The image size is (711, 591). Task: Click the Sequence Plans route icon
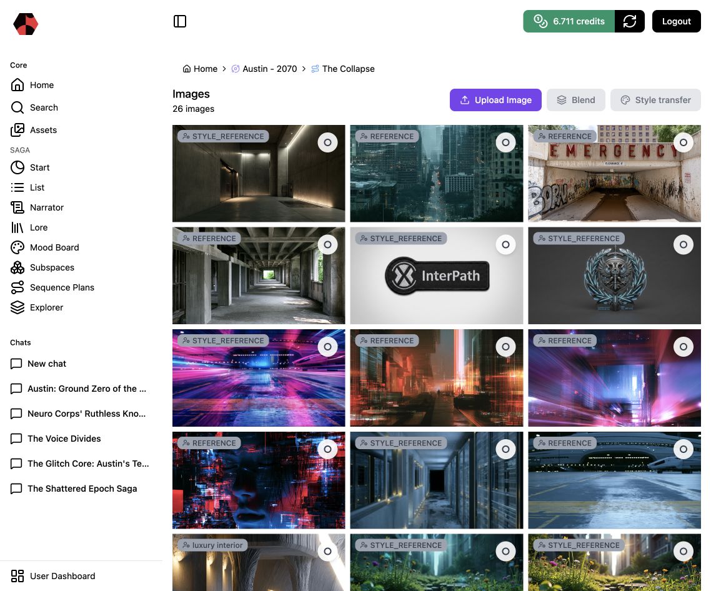17,287
